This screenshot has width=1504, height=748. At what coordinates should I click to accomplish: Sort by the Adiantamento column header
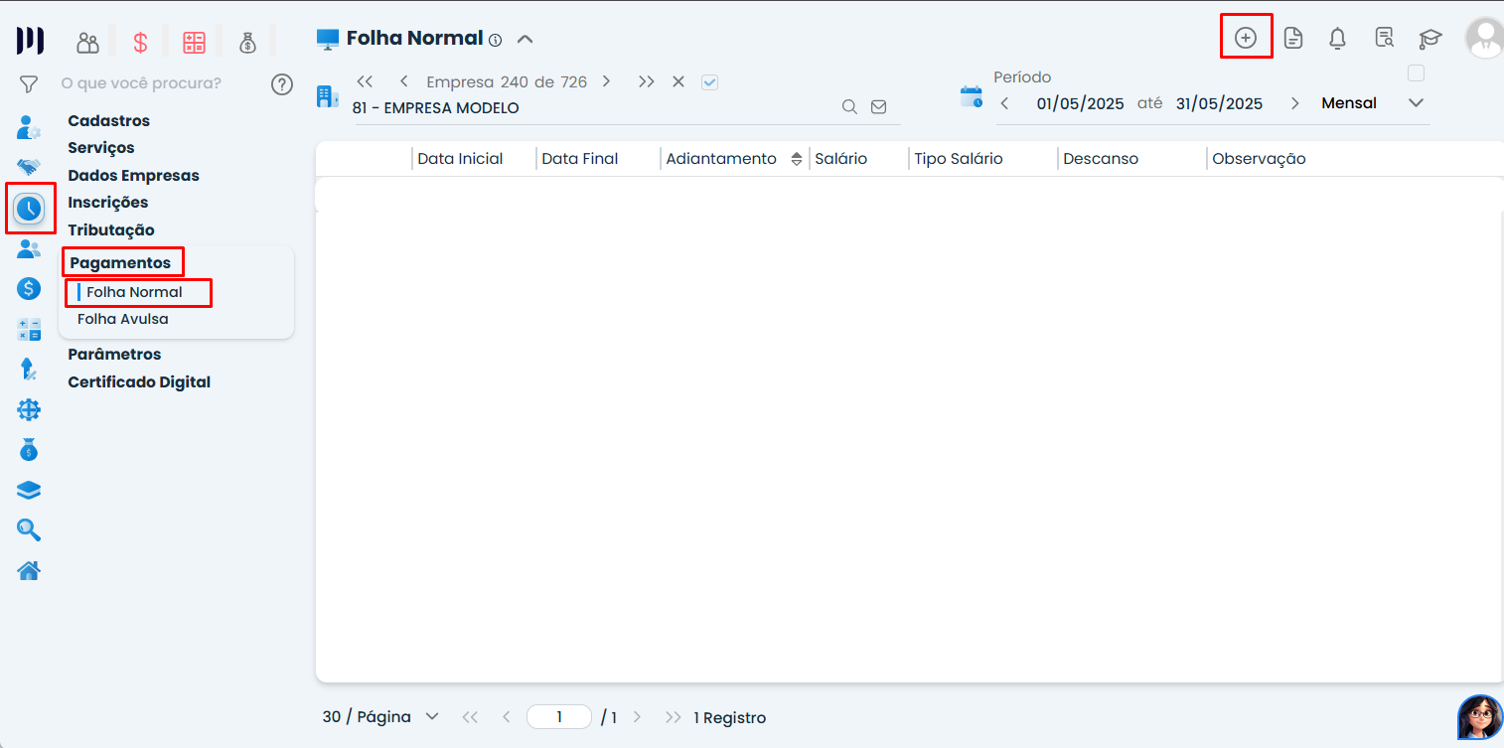(x=721, y=159)
